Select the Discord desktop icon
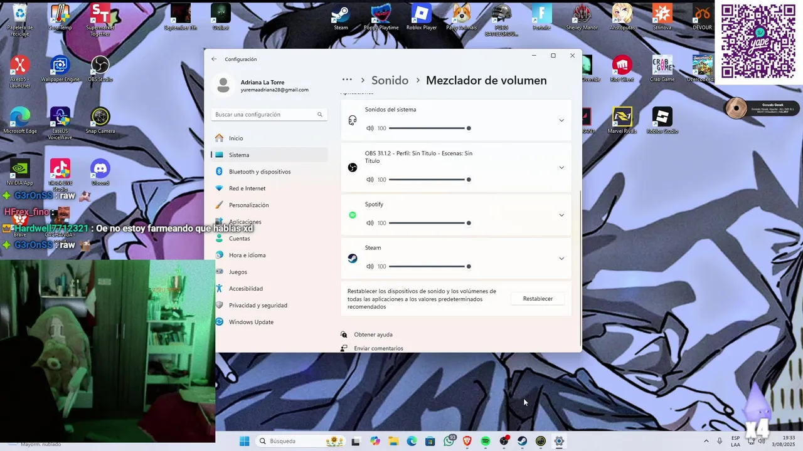The image size is (803, 451). pos(100,172)
